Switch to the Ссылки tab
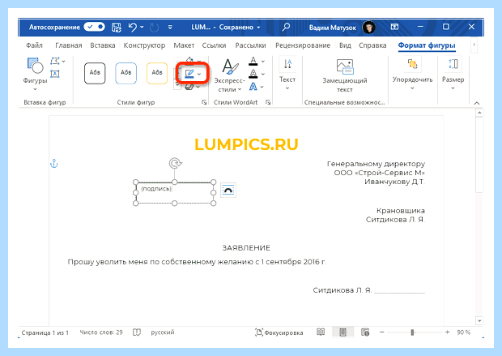The height and width of the screenshot is (356, 502). coord(214,45)
